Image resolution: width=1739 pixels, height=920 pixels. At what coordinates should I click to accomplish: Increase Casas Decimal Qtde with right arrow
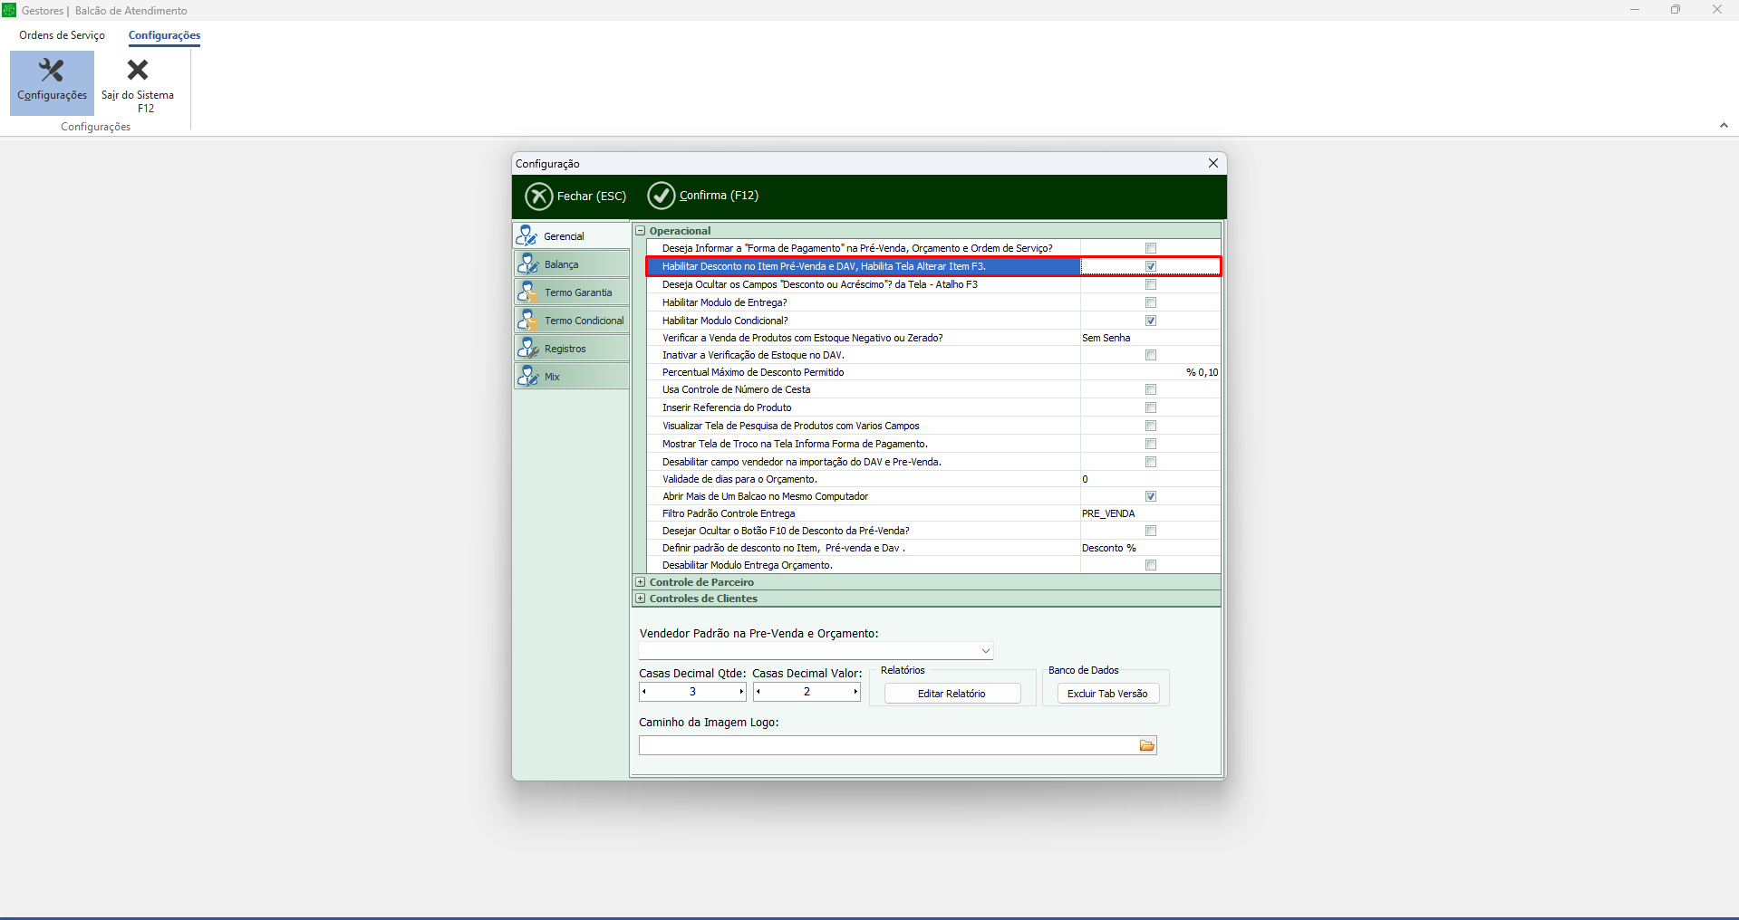741,692
